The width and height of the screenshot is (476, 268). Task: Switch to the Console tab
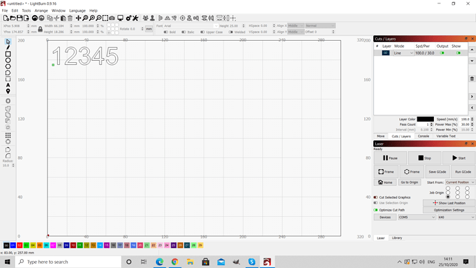click(x=423, y=136)
